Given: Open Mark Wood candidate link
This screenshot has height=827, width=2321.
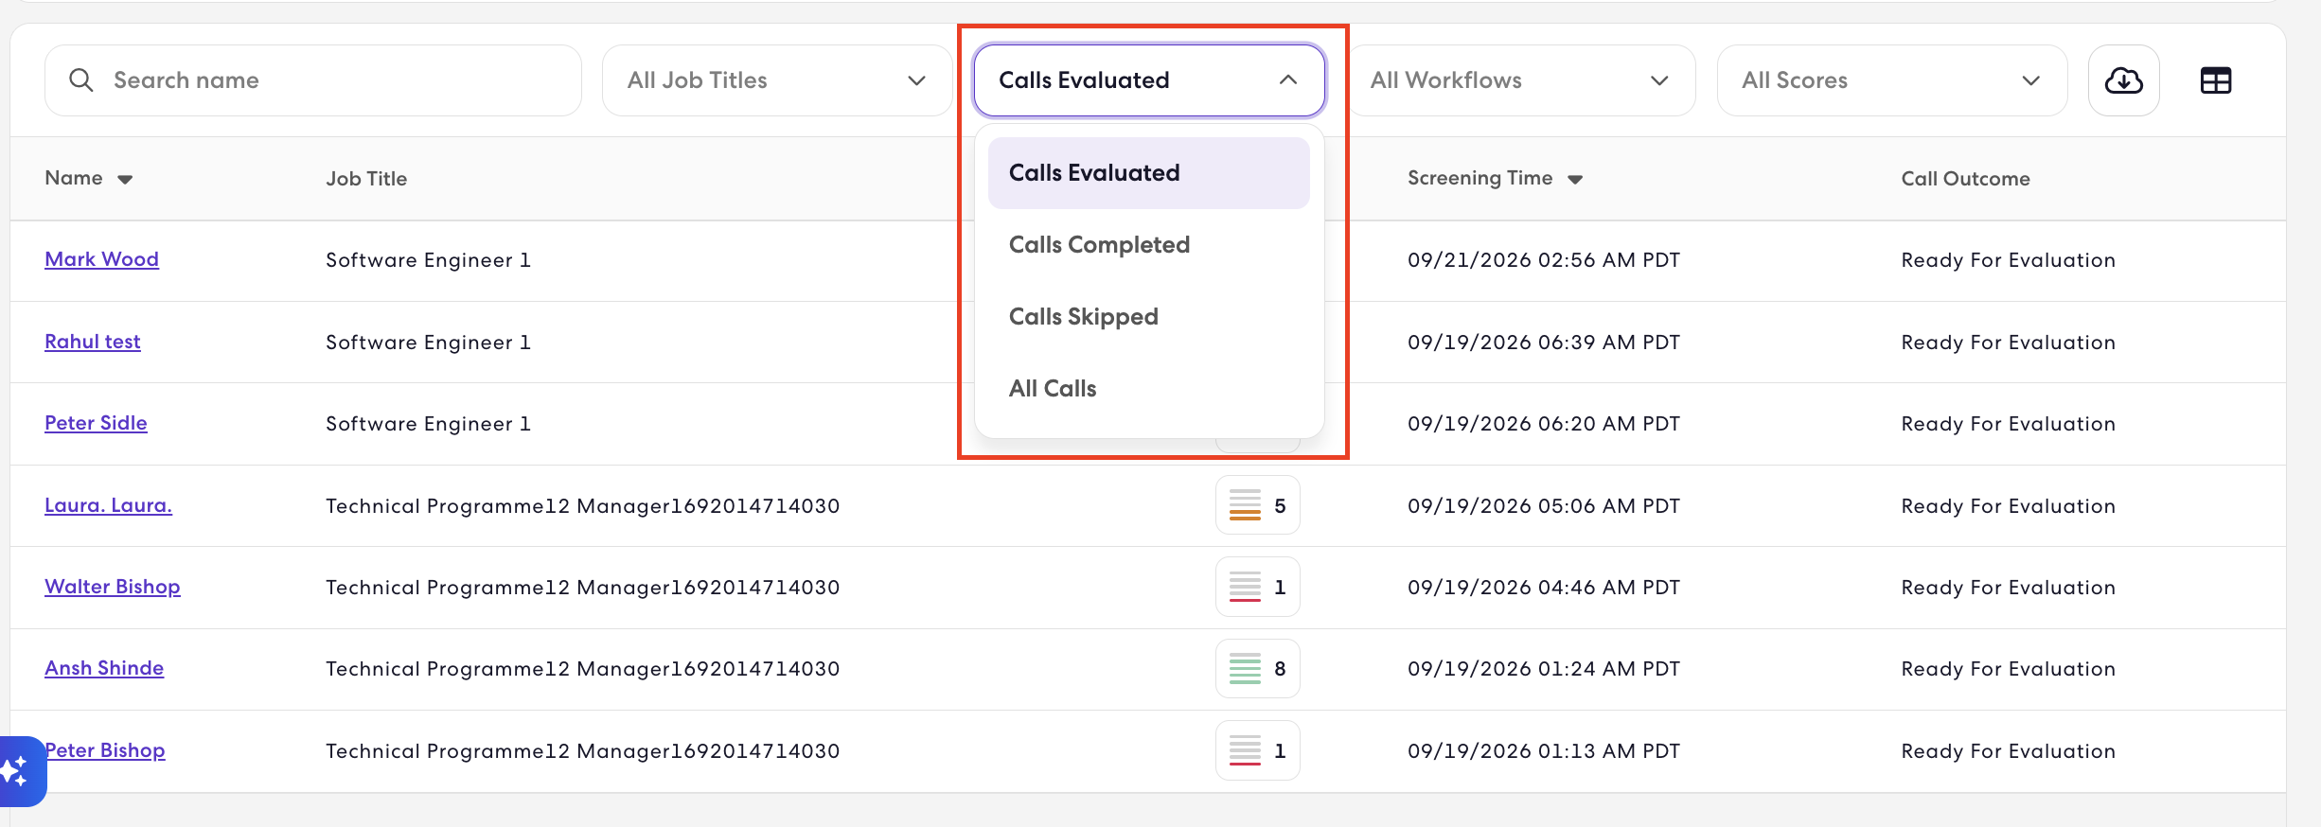Looking at the screenshot, I should click(101, 259).
